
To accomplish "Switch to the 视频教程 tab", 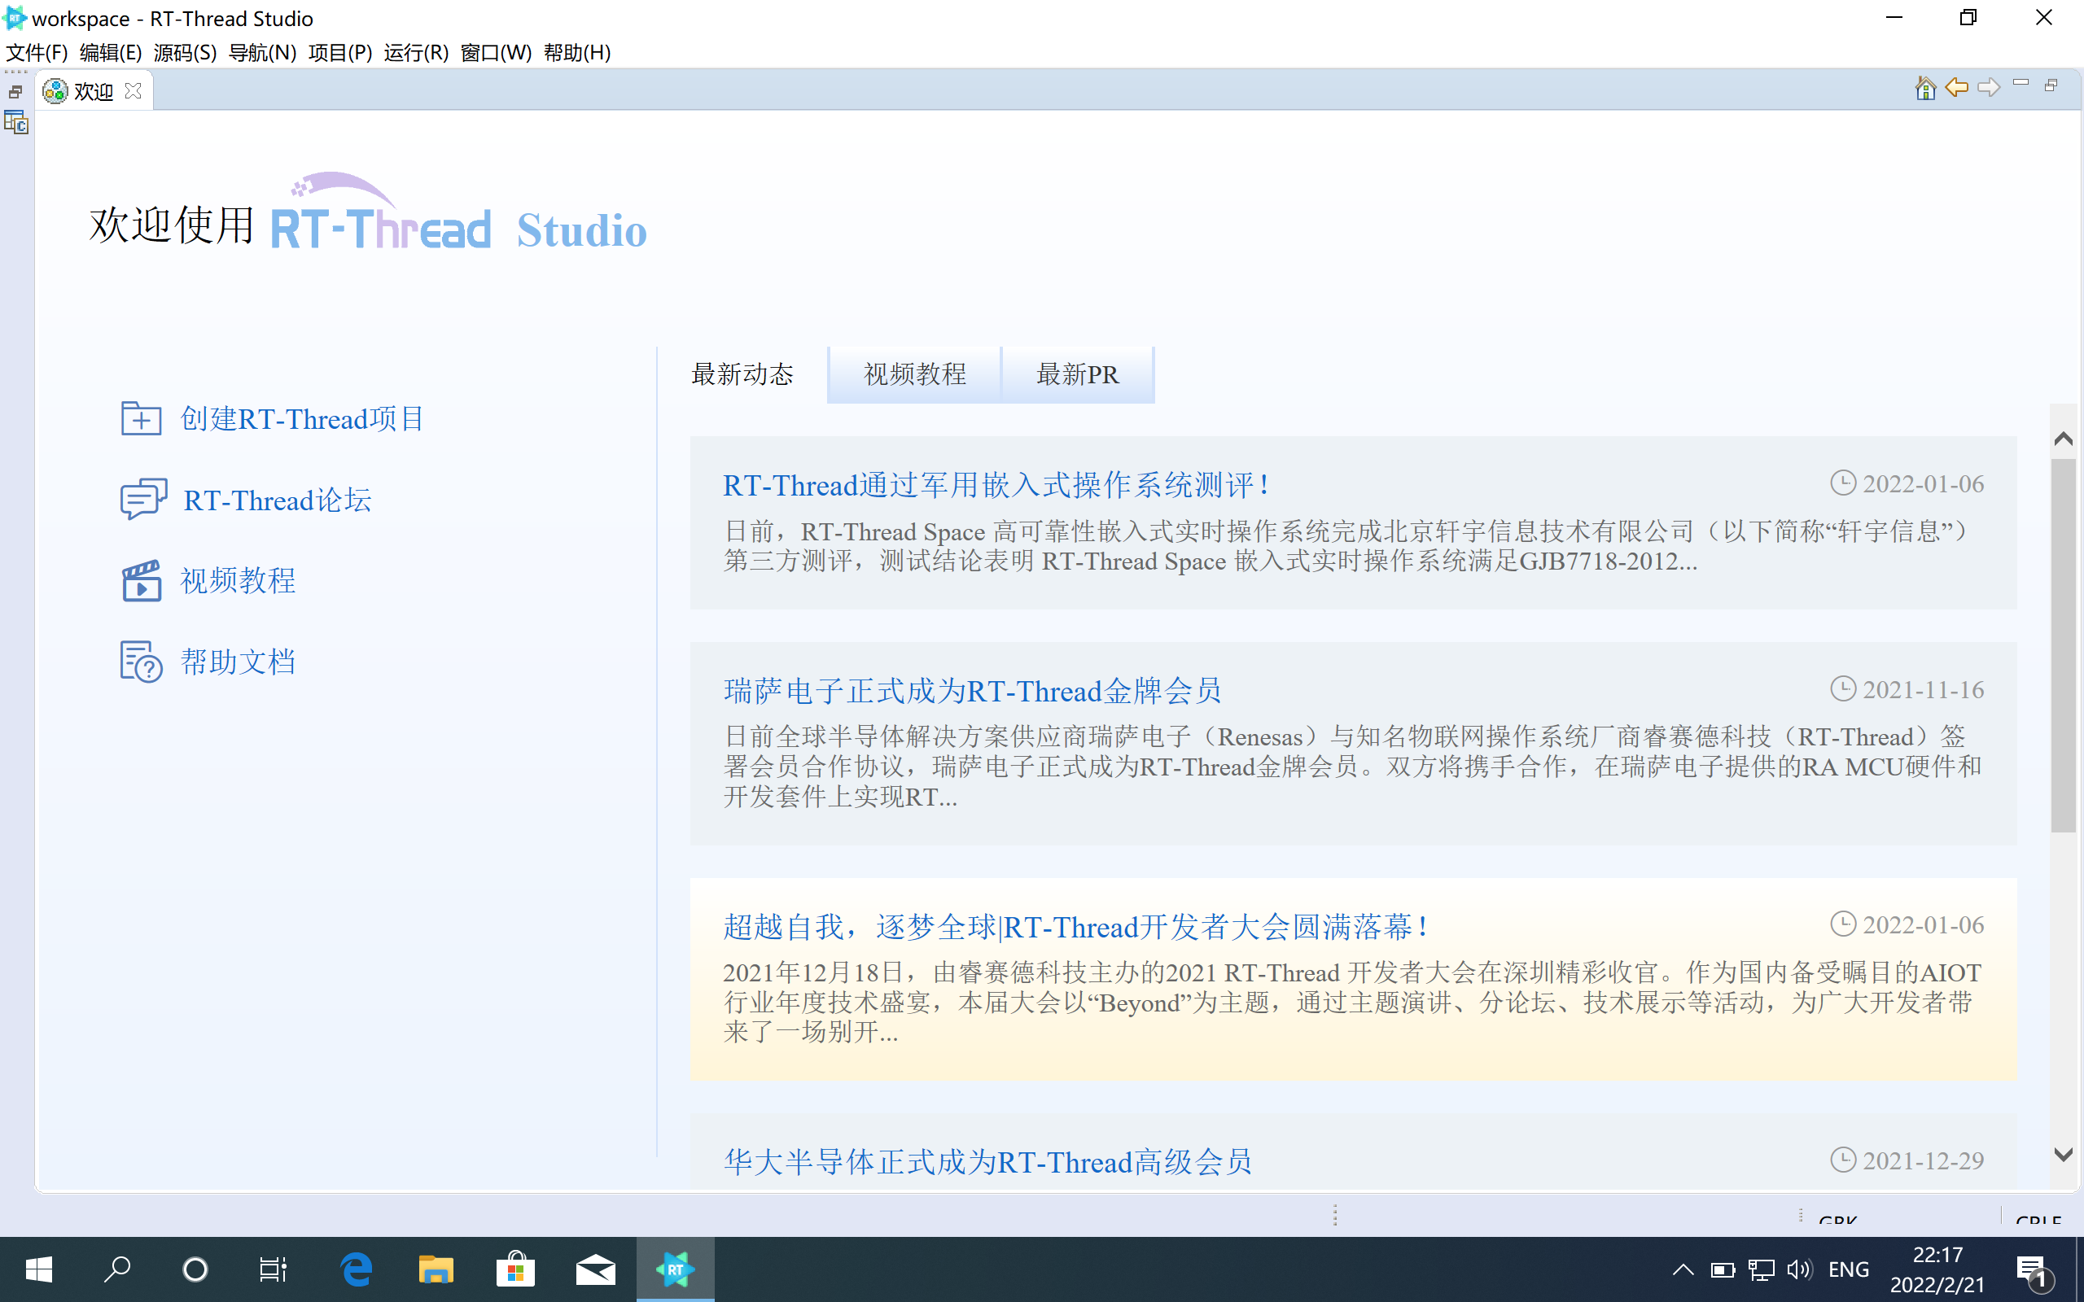I will (913, 374).
